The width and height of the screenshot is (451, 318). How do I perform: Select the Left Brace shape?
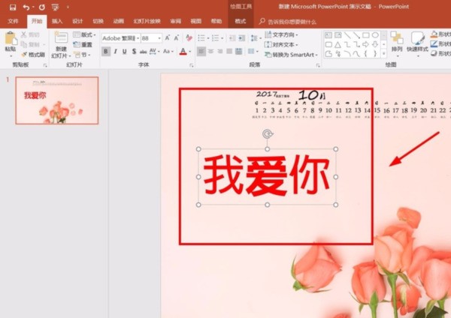(366, 54)
